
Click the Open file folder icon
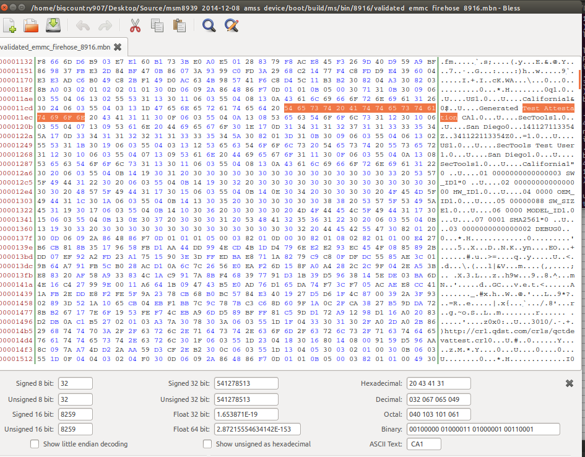tap(31, 25)
